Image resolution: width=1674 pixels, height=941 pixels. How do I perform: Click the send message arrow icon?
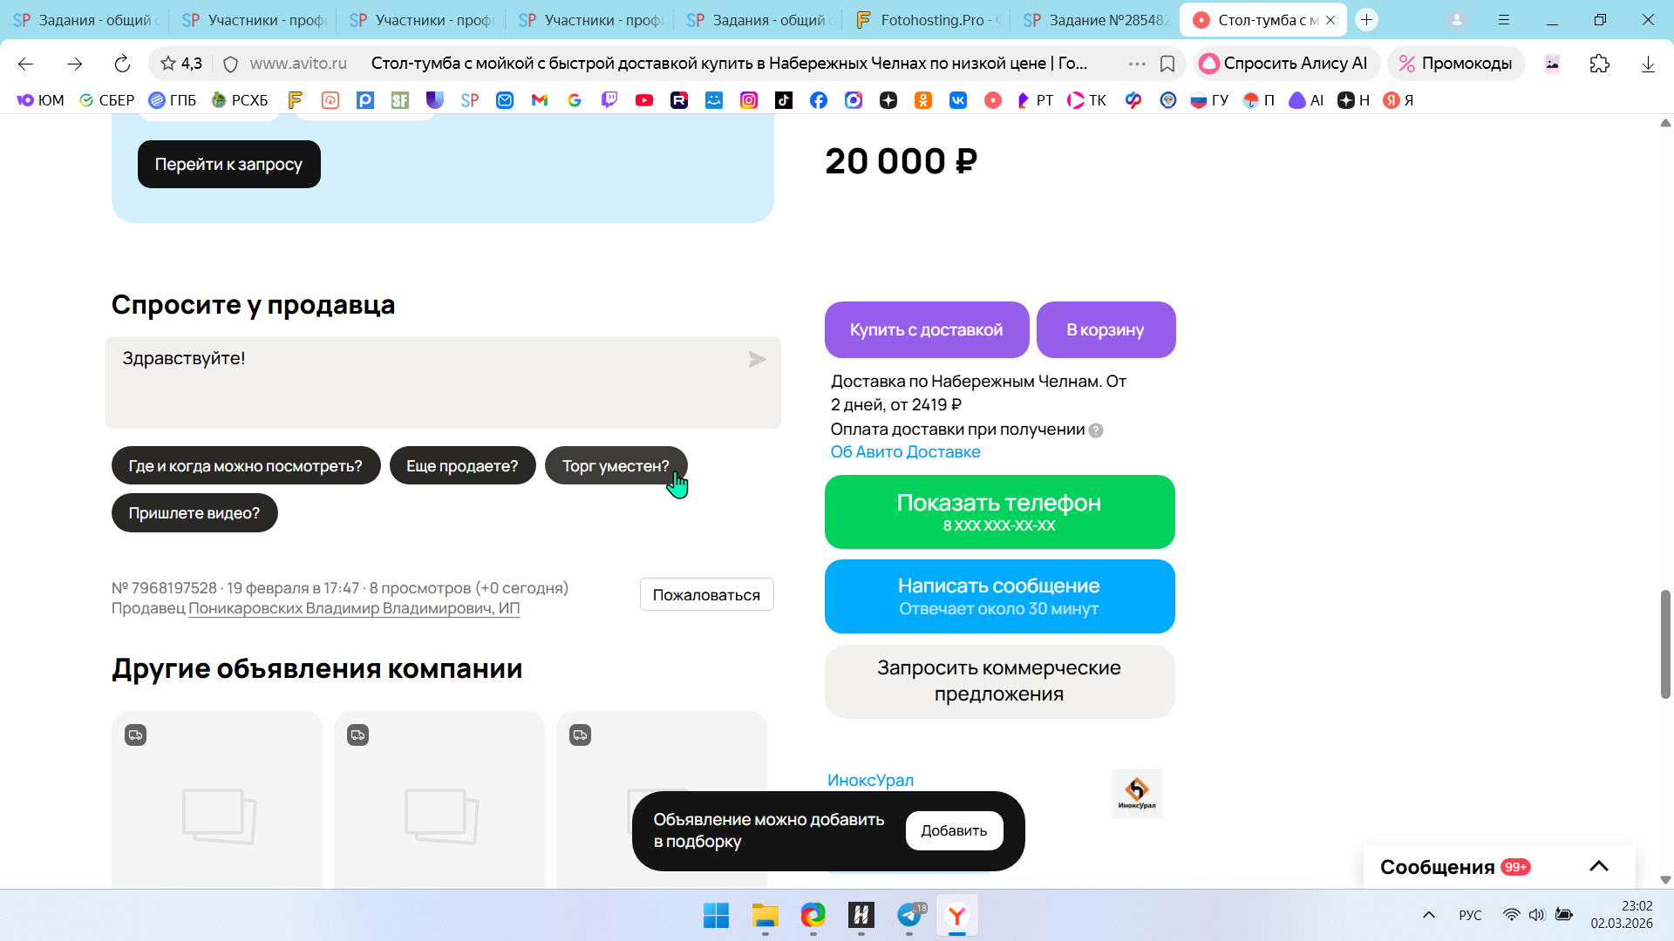[757, 359]
